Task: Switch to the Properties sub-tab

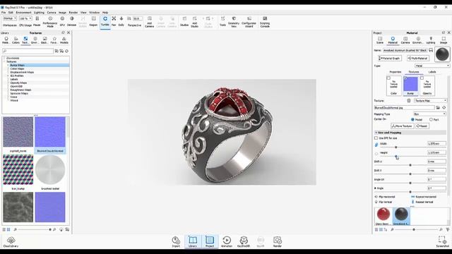Action: pos(395,72)
